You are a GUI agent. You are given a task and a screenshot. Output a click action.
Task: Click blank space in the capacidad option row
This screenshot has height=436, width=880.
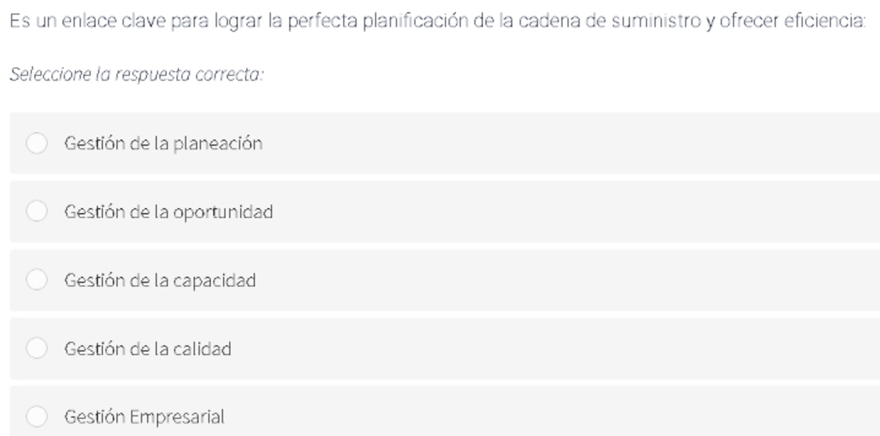pyautogui.click(x=561, y=280)
